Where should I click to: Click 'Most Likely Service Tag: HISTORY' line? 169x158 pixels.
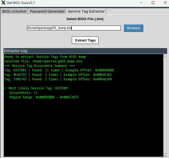pos(36,88)
